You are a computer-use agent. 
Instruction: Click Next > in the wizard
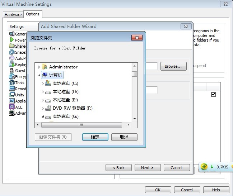[x=148, y=168]
